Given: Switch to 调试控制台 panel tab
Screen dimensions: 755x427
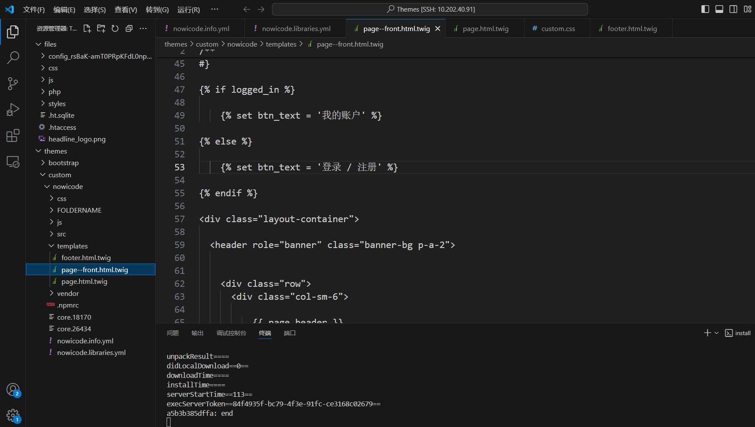Looking at the screenshot, I should [231, 333].
